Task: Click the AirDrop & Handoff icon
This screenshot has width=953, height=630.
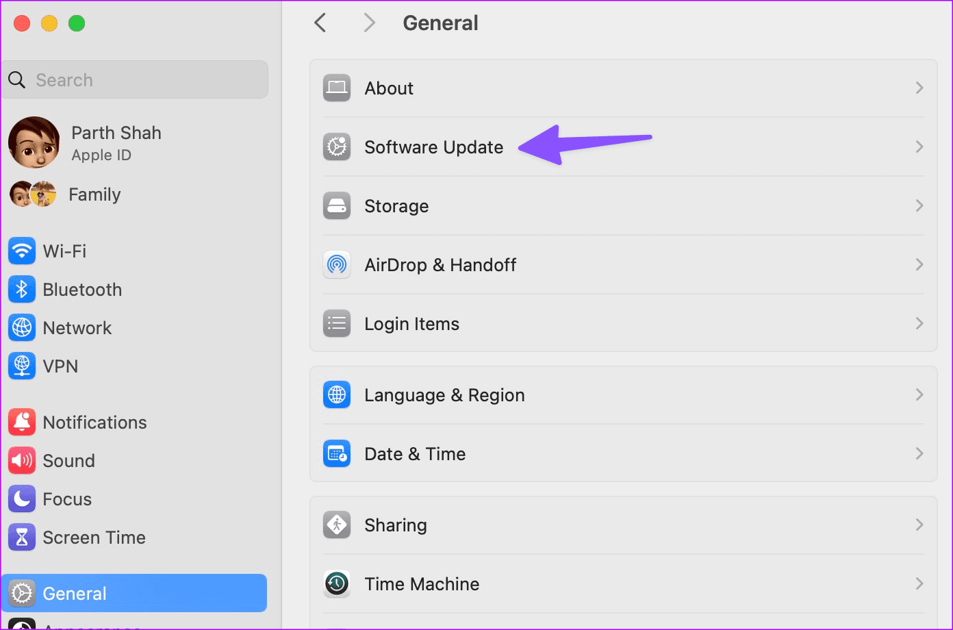Action: click(x=336, y=264)
